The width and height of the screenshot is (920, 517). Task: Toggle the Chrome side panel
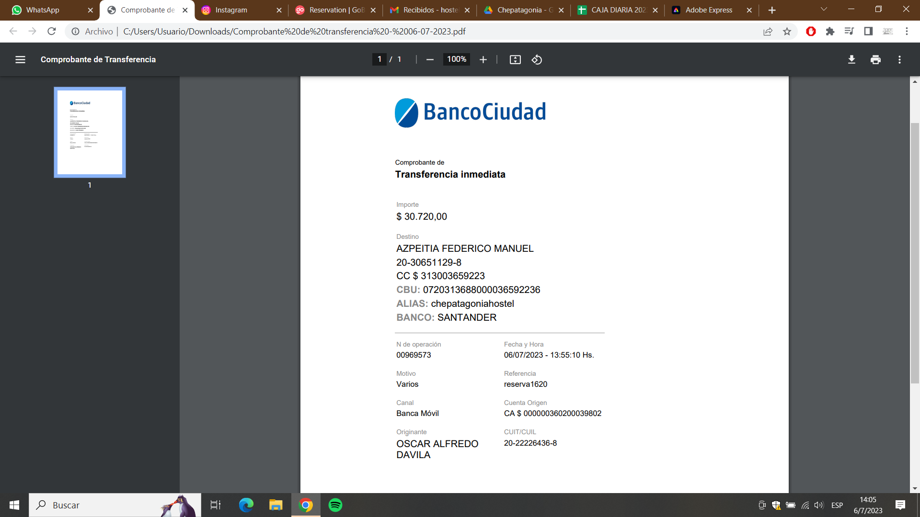click(x=868, y=32)
